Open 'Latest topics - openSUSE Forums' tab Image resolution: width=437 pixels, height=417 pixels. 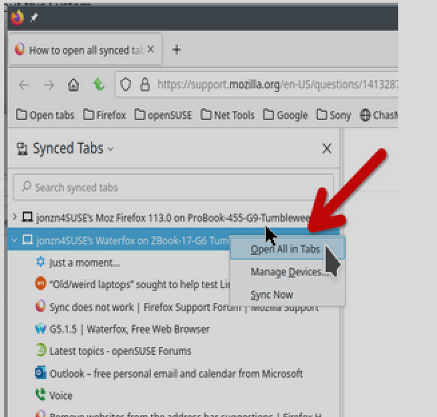point(113,351)
